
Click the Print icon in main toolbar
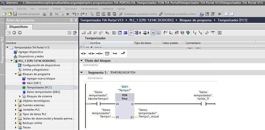click(x=44, y=14)
